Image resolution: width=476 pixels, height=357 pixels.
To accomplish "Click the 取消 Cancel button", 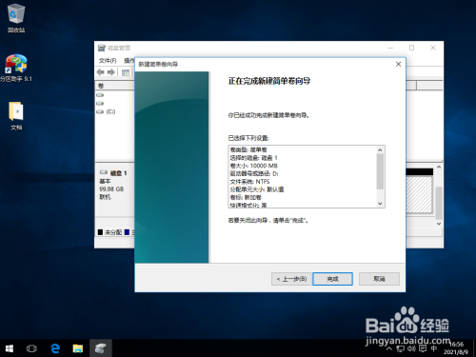I will click(379, 279).
